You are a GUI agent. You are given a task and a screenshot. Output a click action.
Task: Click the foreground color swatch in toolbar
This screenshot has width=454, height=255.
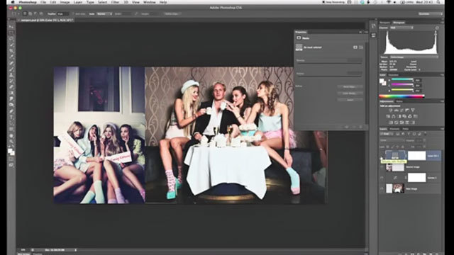tap(10, 151)
